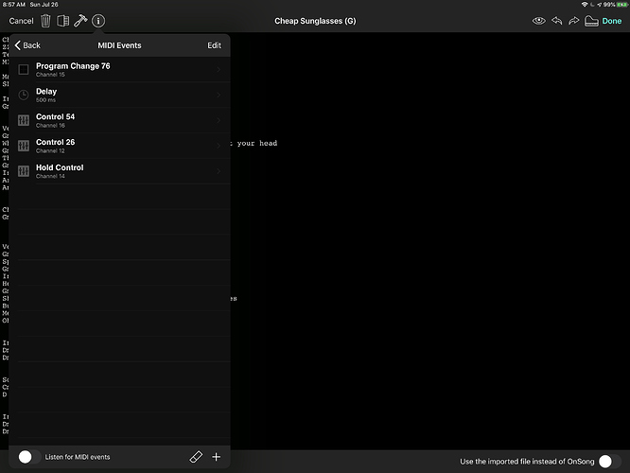The height and width of the screenshot is (473, 630).
Task: Go Back from MIDI Events
Action: pos(27,45)
